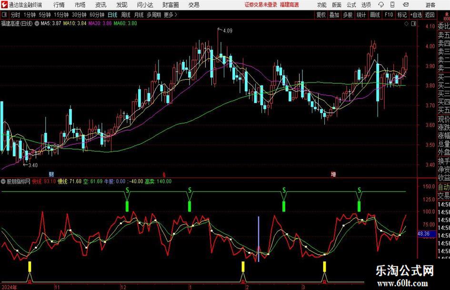Click the mobile phone icon

point(392,5)
